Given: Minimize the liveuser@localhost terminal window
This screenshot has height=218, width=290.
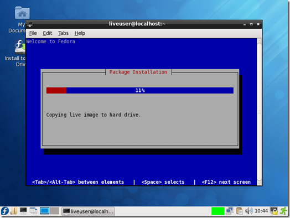Looking at the screenshot, I should pyautogui.click(x=245, y=24).
